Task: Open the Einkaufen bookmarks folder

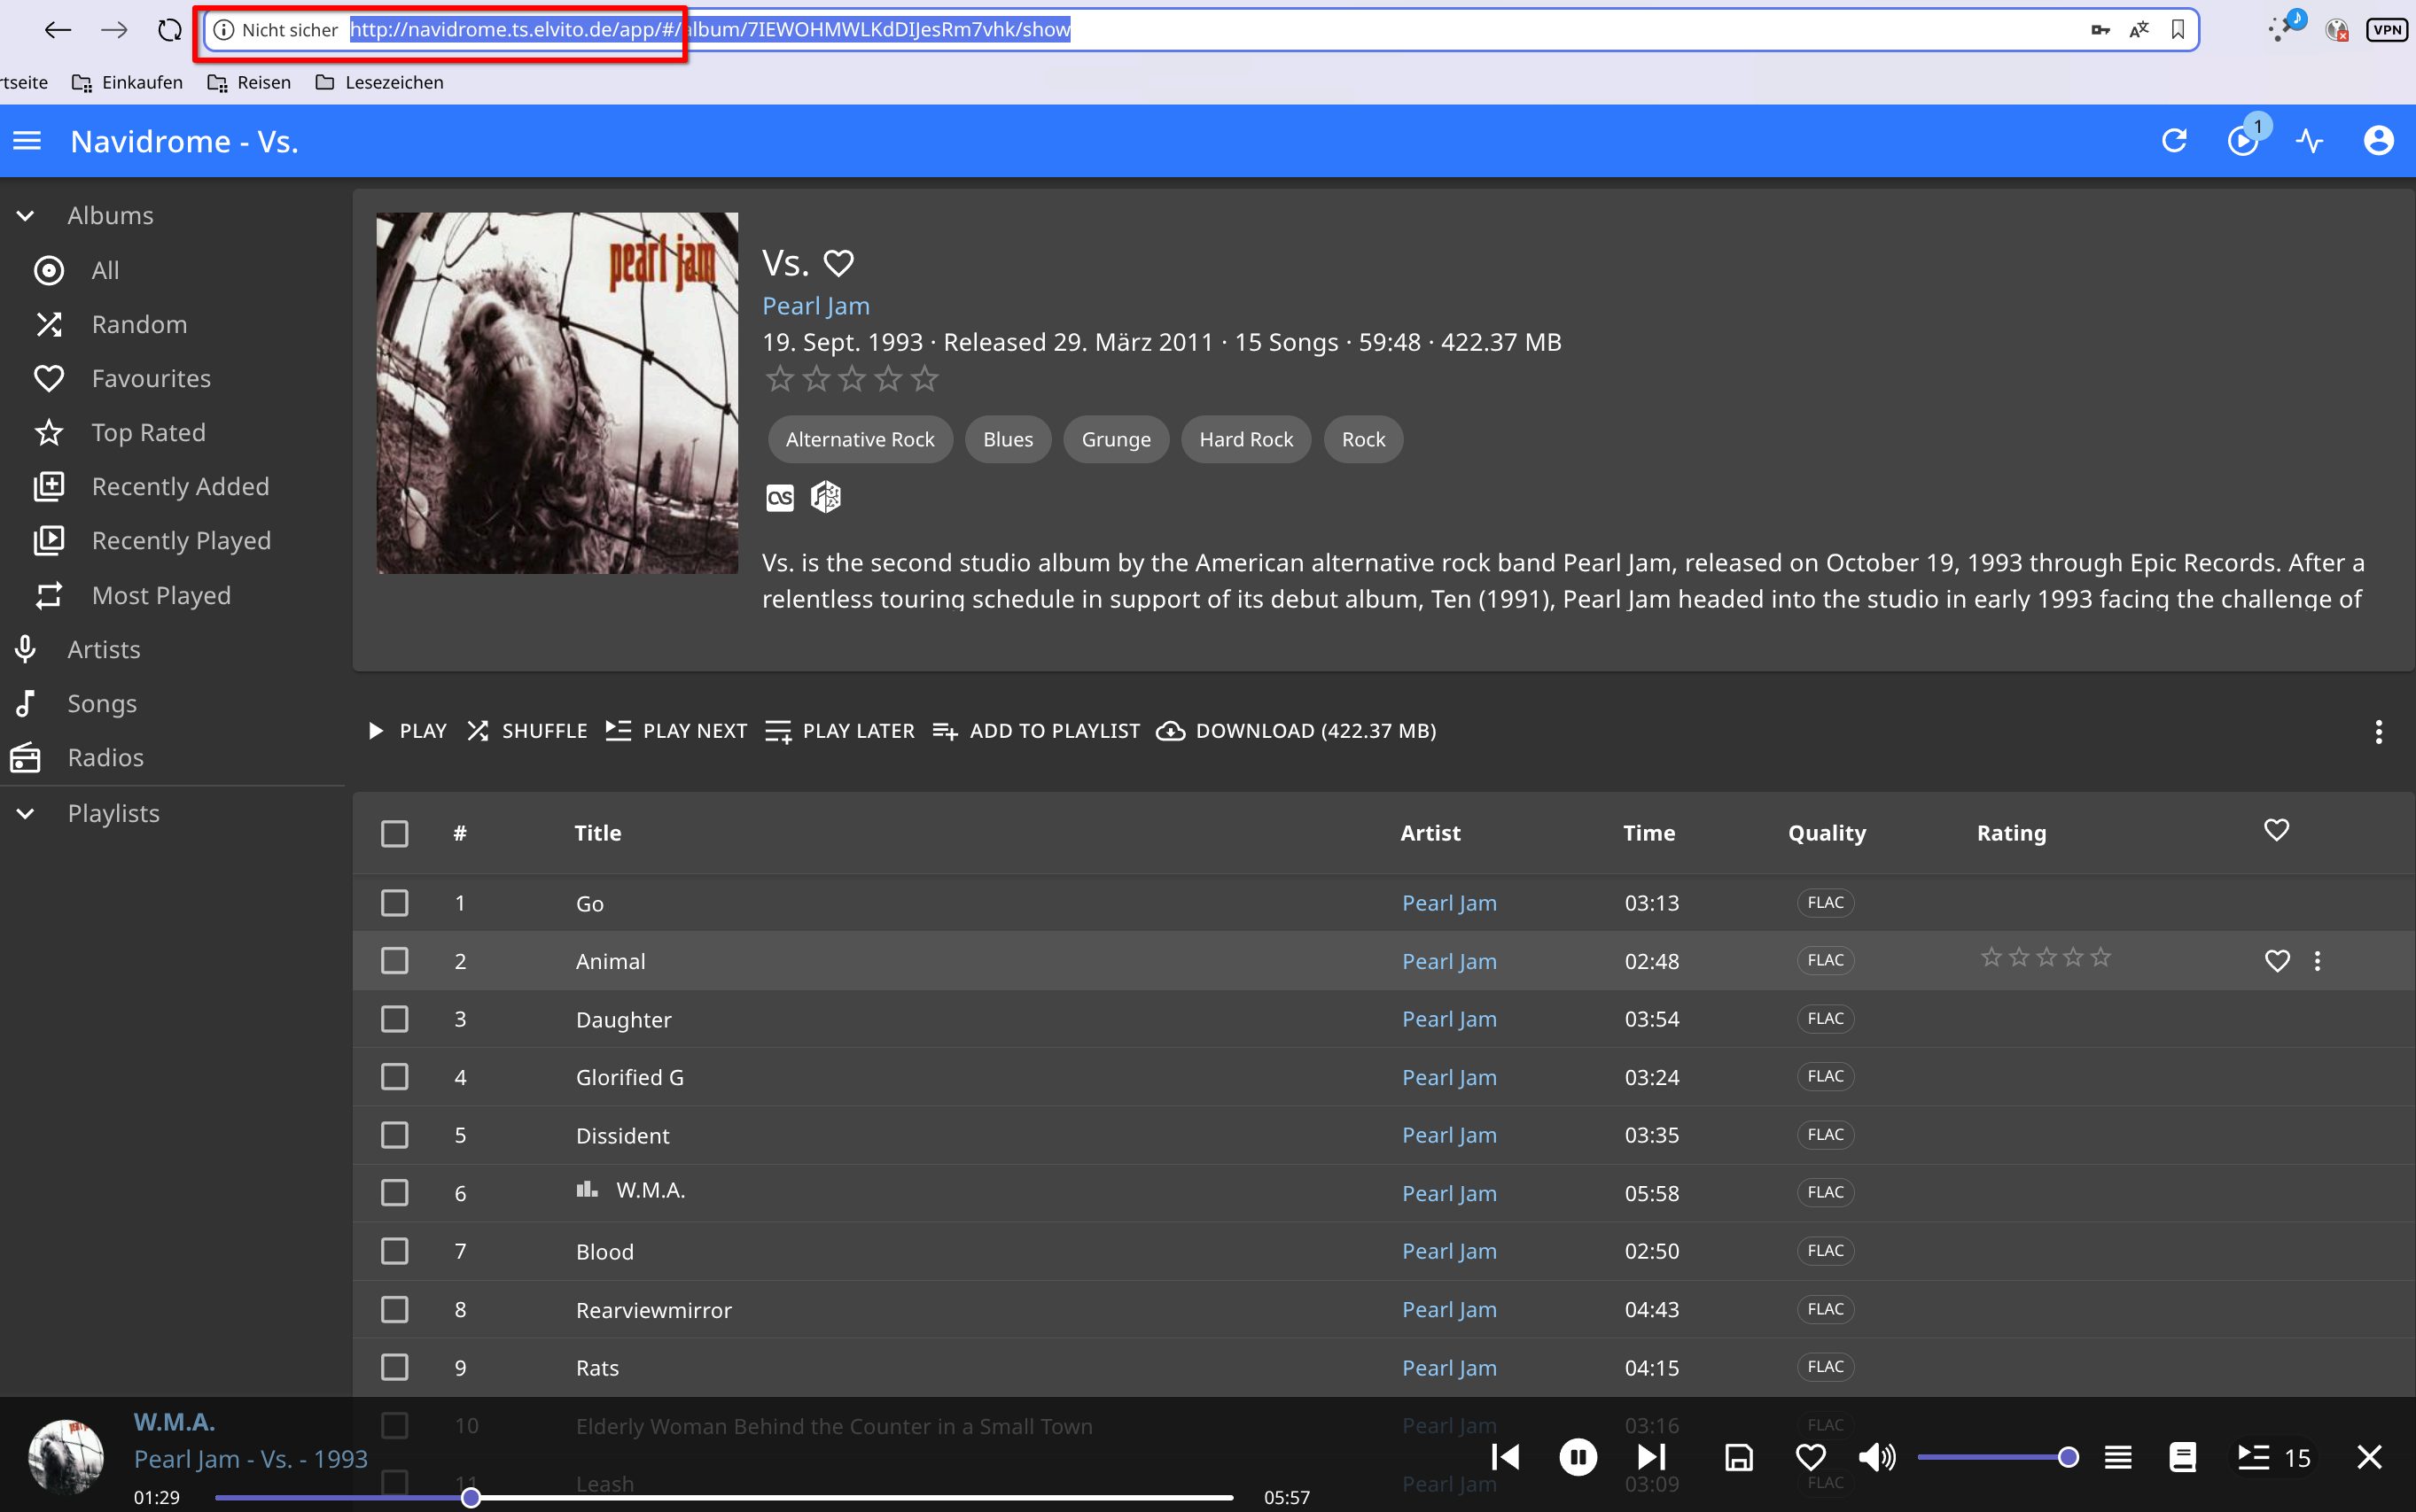Action: click(x=127, y=83)
